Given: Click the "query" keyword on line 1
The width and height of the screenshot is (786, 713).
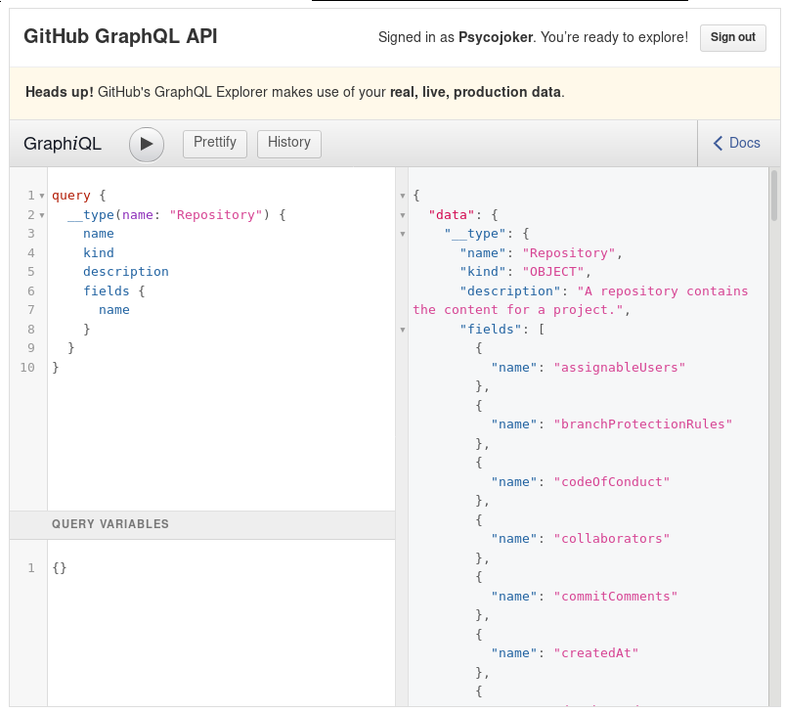Looking at the screenshot, I should pyautogui.click(x=71, y=196).
